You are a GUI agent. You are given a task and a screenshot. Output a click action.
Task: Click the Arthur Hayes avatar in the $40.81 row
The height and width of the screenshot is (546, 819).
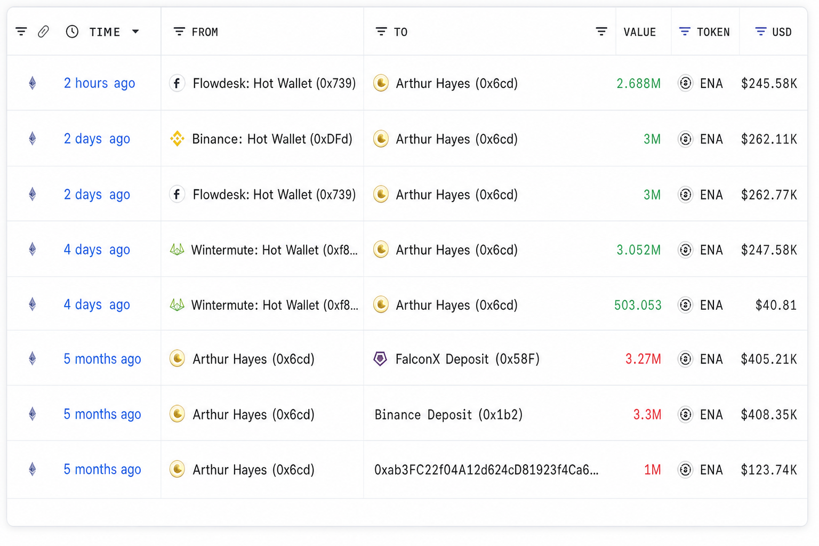381,304
